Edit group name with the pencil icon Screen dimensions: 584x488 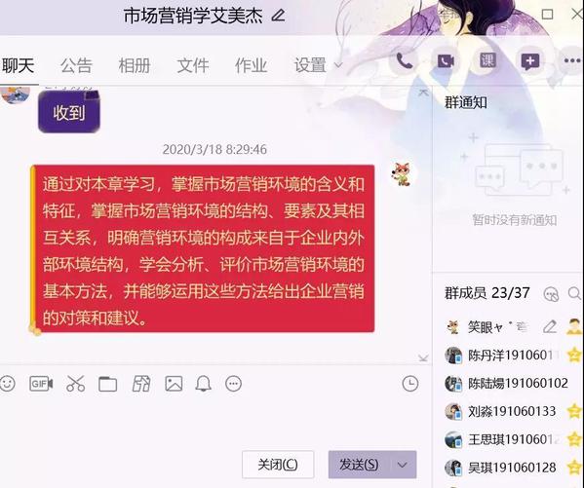point(278,16)
